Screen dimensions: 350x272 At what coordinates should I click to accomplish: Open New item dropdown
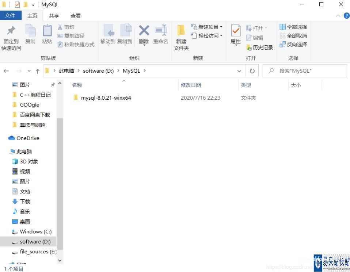coord(207,27)
